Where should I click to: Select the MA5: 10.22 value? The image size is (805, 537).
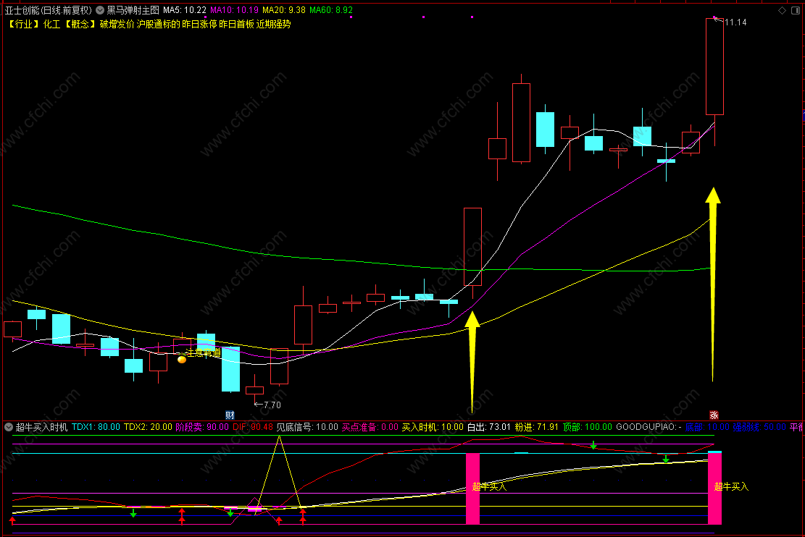tap(185, 10)
